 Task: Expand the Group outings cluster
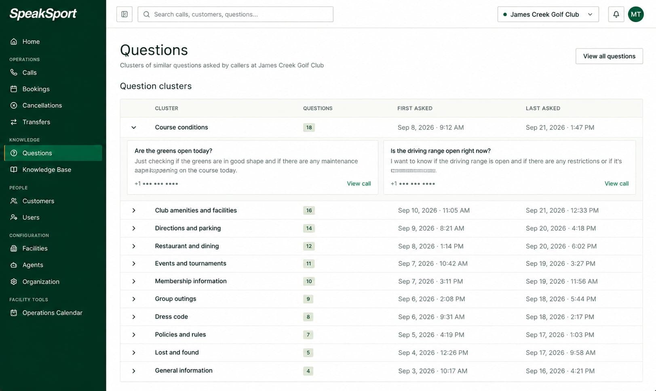(x=134, y=299)
